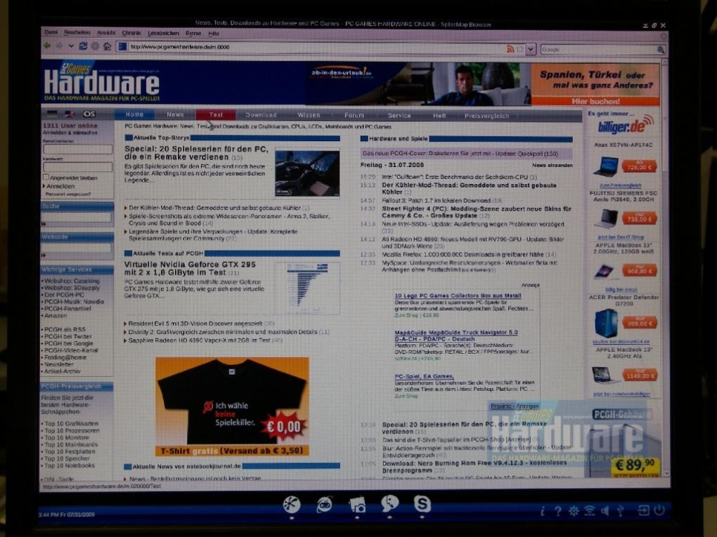
Task: Open the Wi-Fi network icon
Action: 590,511
